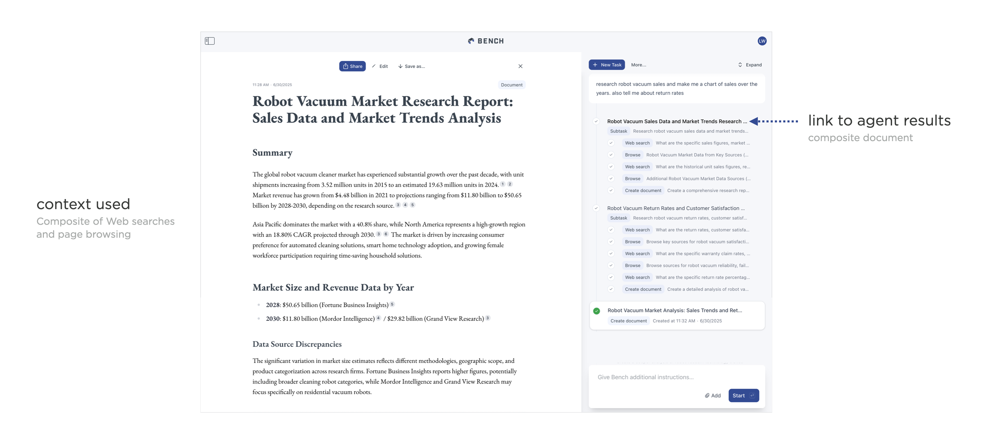Open Save as... options
This screenshot has width=990, height=438.
pos(412,66)
